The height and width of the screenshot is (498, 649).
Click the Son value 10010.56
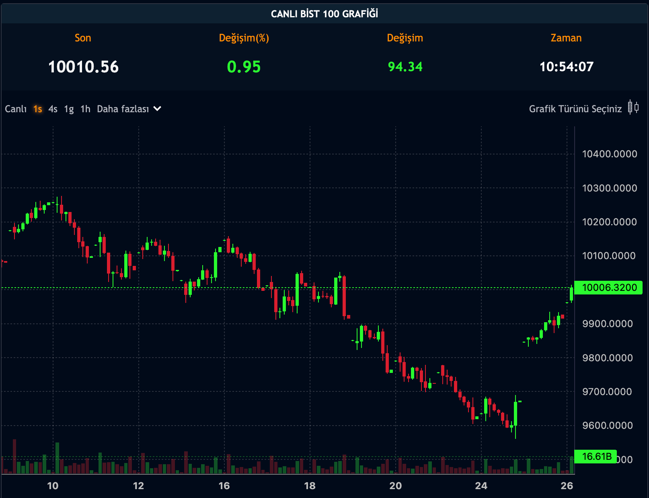83,67
